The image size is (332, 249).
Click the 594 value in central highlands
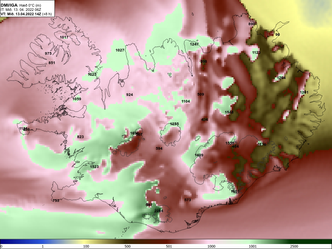coord(159,148)
